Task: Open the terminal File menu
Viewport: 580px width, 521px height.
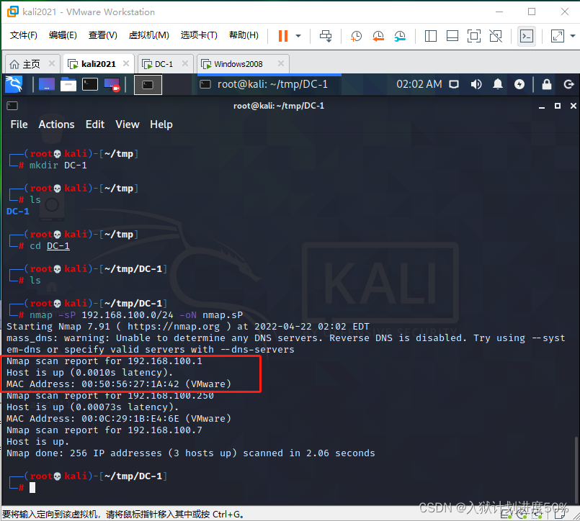Action: [x=19, y=124]
